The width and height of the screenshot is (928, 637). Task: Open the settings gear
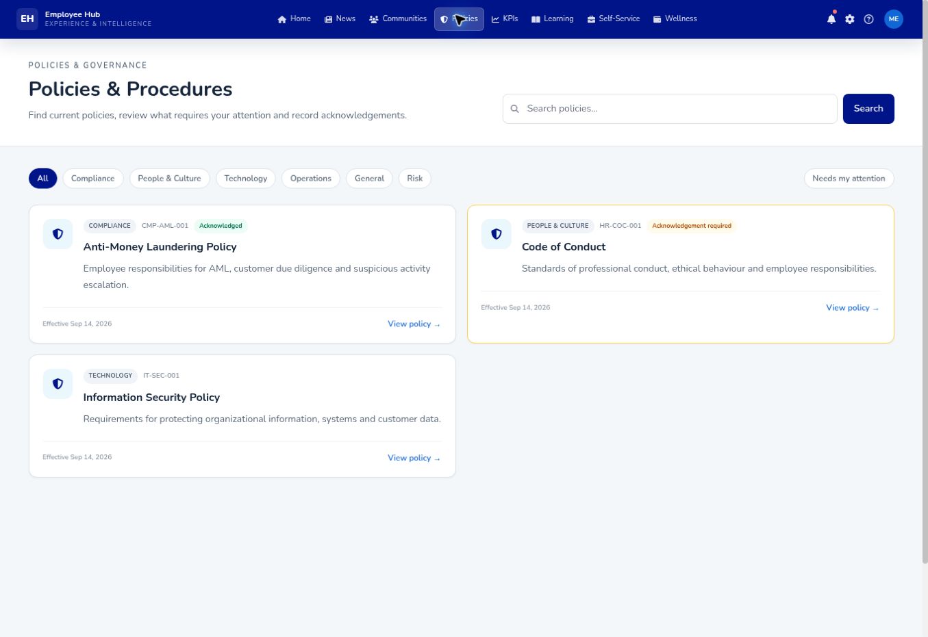[x=850, y=19]
